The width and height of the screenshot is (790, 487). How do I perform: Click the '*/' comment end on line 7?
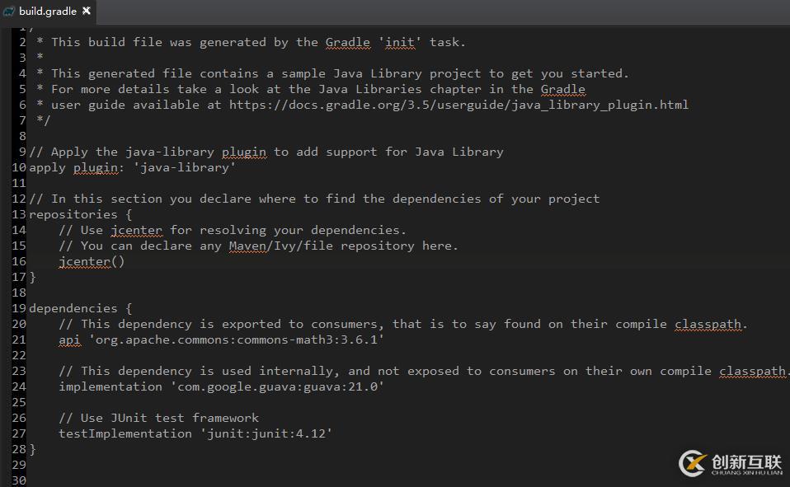click(44, 119)
